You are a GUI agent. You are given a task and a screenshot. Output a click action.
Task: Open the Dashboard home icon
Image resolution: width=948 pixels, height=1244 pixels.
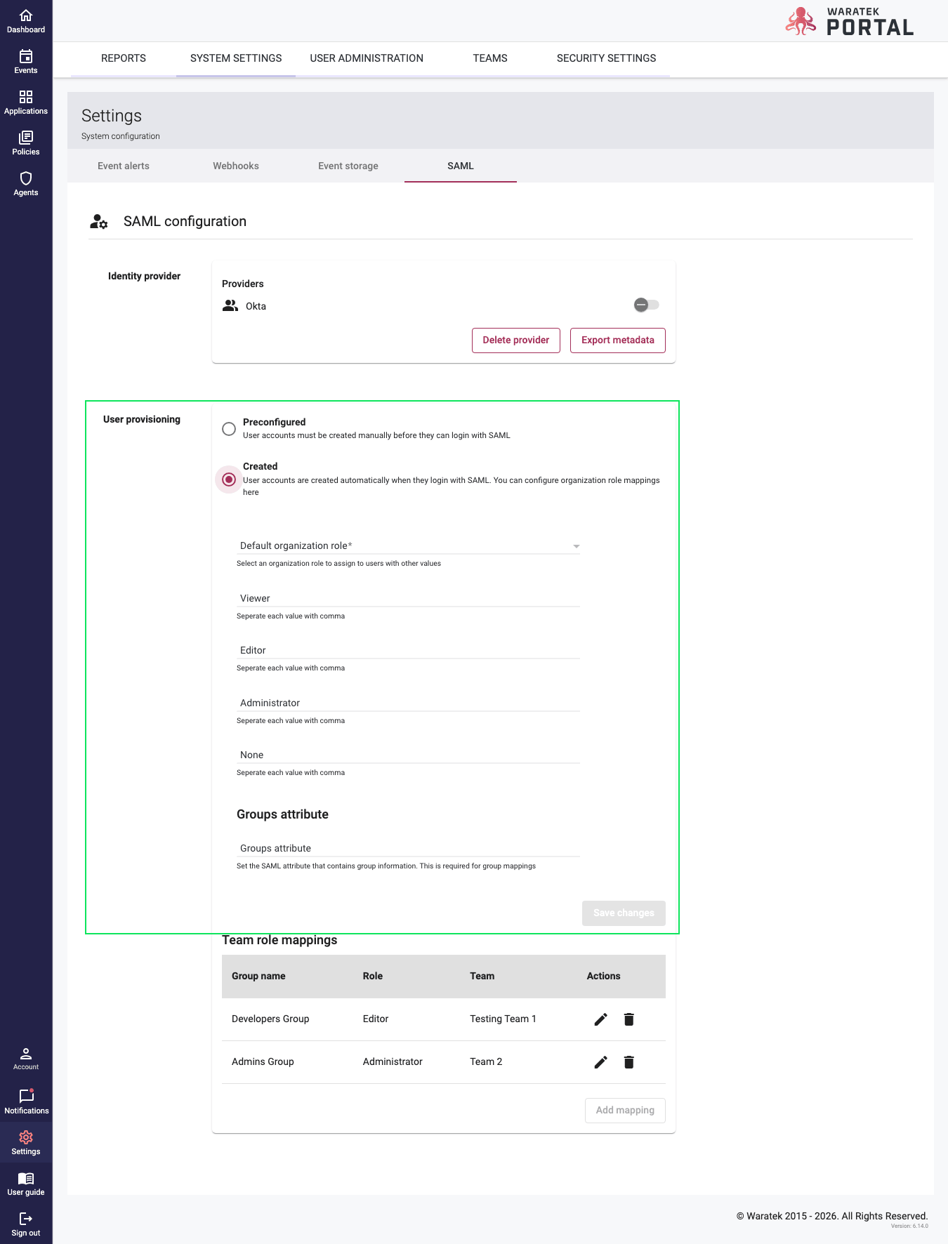click(26, 15)
